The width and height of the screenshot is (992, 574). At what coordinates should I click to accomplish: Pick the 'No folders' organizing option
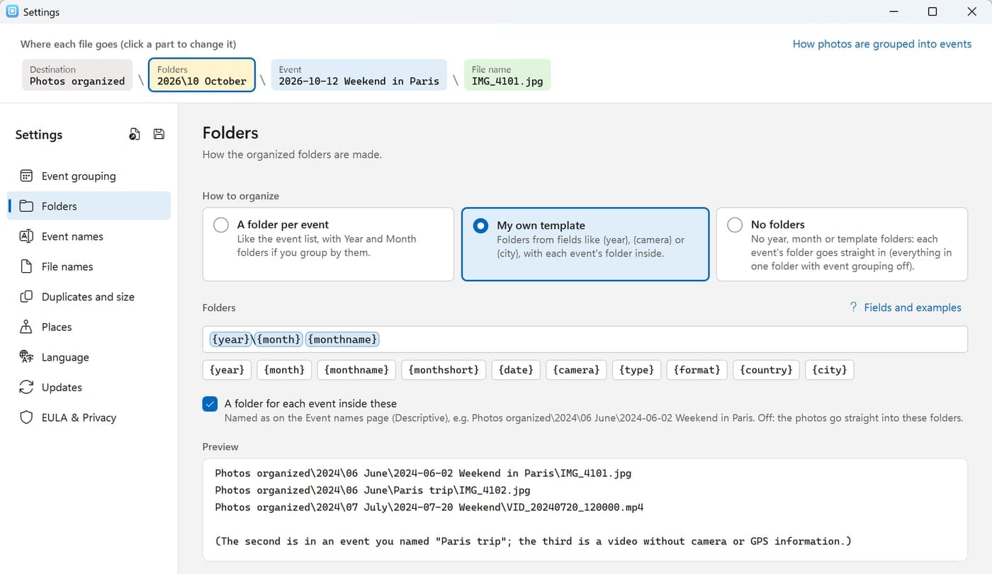tap(842, 244)
